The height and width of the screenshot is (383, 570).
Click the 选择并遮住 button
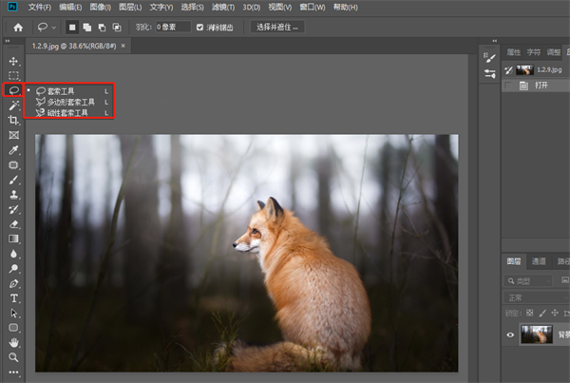pyautogui.click(x=278, y=27)
